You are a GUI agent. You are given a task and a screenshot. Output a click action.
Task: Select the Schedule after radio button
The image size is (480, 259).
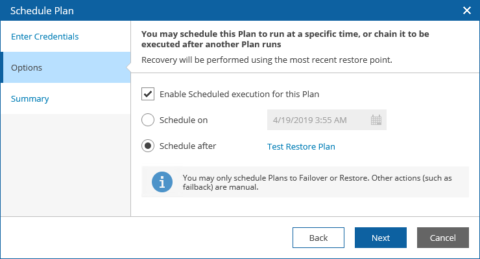click(148, 146)
